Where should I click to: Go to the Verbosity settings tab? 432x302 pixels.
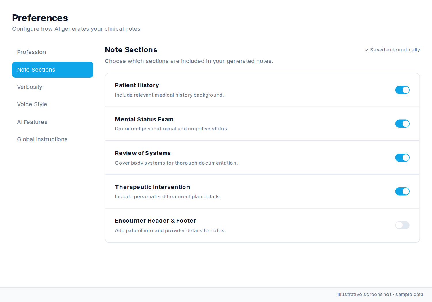pos(53,87)
